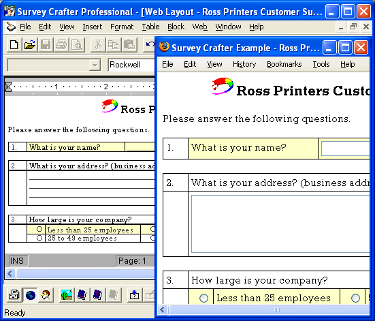Click the Survey Crafter title bar app icon

pos(10,11)
